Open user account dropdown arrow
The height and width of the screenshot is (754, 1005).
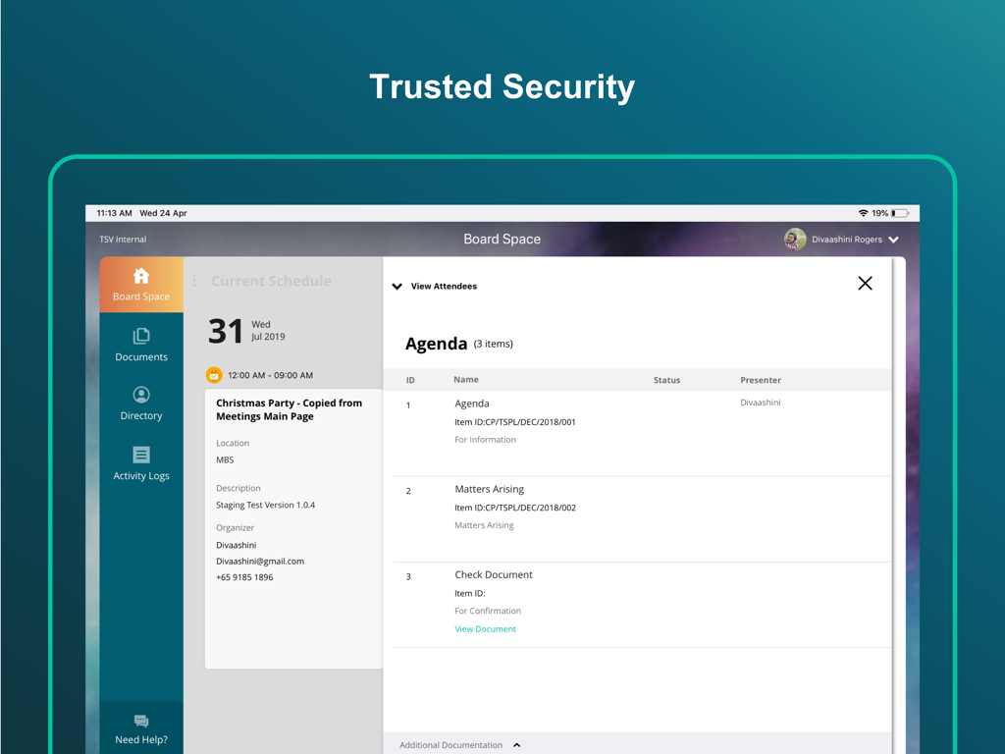[x=894, y=240]
